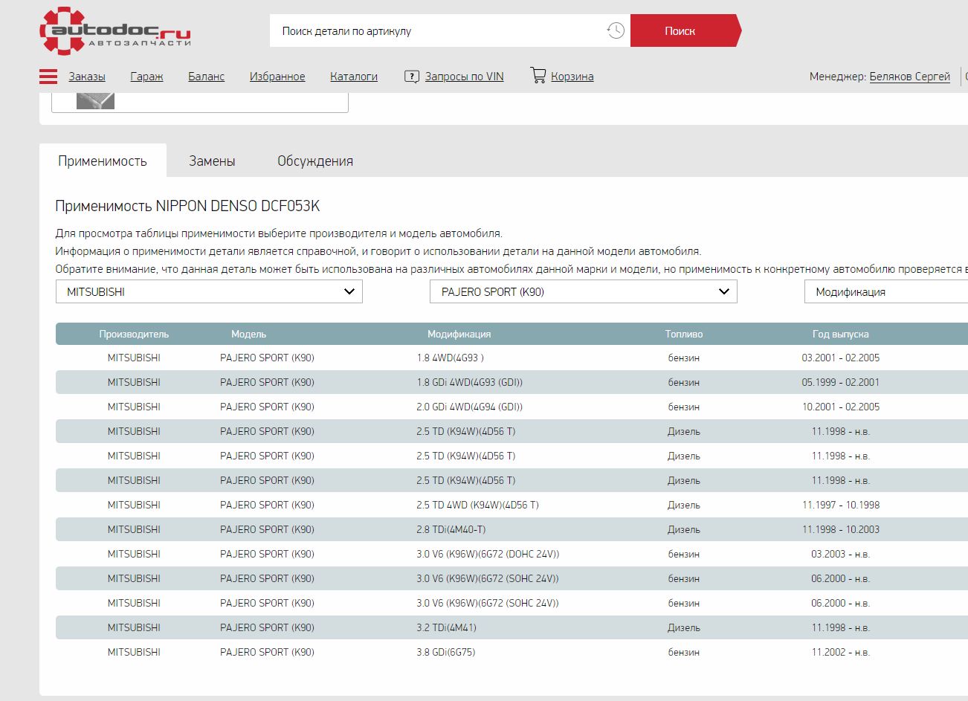Image resolution: width=968 pixels, height=701 pixels.
Task: Select the Применимость tab
Action: [x=103, y=161]
